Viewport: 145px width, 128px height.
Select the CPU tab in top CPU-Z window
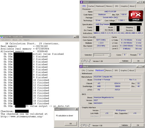[x=84, y=6]
